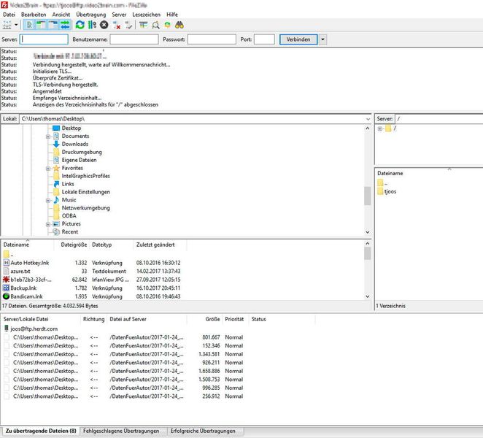The image size is (483, 438).
Task: Select Eigene Dateien in the tree
Action: point(80,160)
